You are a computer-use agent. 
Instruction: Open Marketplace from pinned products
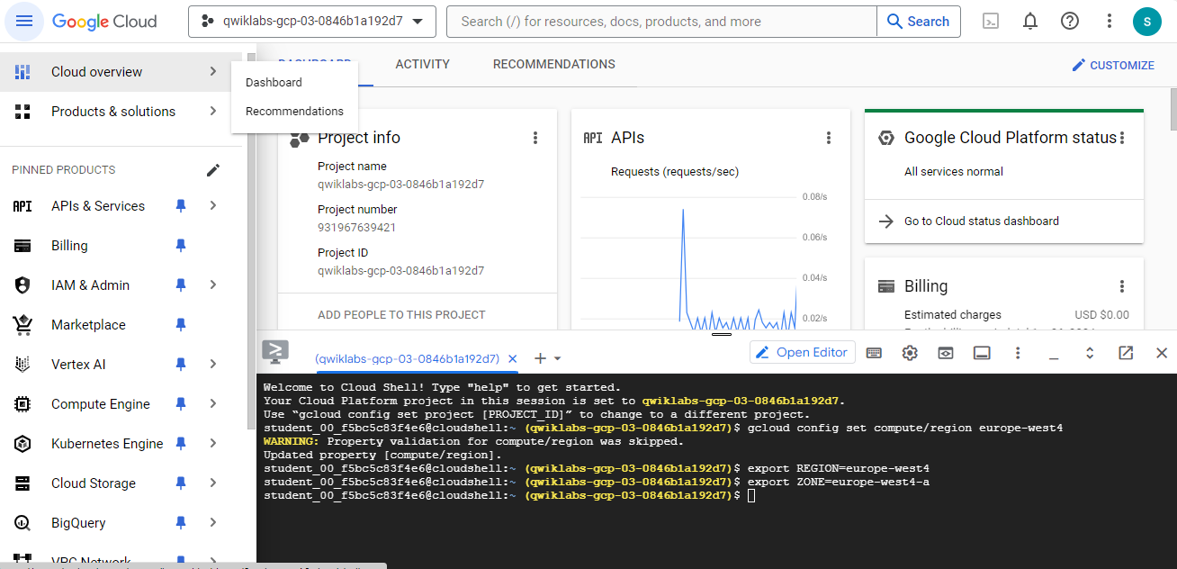coord(88,325)
